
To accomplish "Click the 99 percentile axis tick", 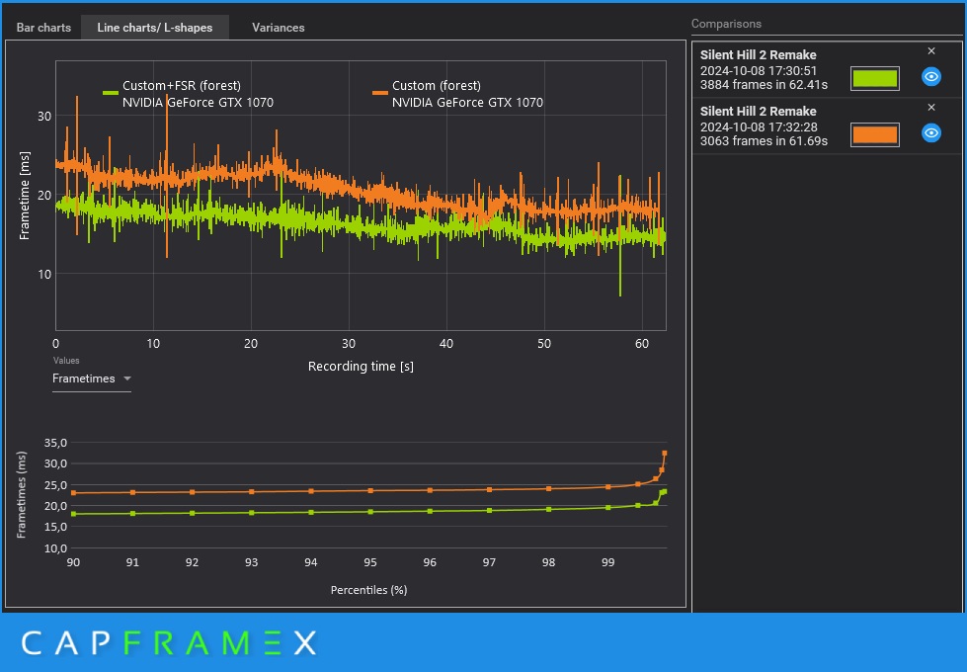I will coord(607,562).
